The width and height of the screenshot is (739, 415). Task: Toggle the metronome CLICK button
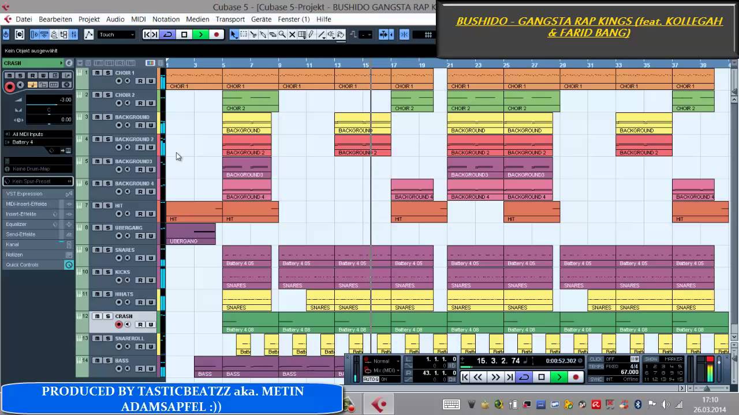596,359
